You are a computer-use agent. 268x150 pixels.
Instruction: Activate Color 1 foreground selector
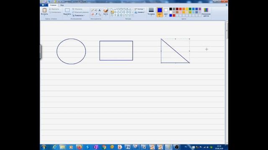pos(160,12)
